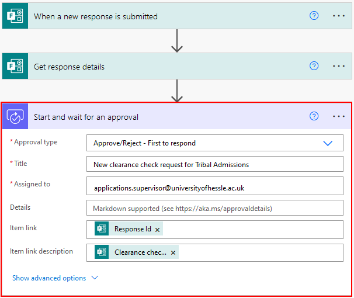Click the Forms icon on the 'Clearance chec...' token

pyautogui.click(x=102, y=252)
